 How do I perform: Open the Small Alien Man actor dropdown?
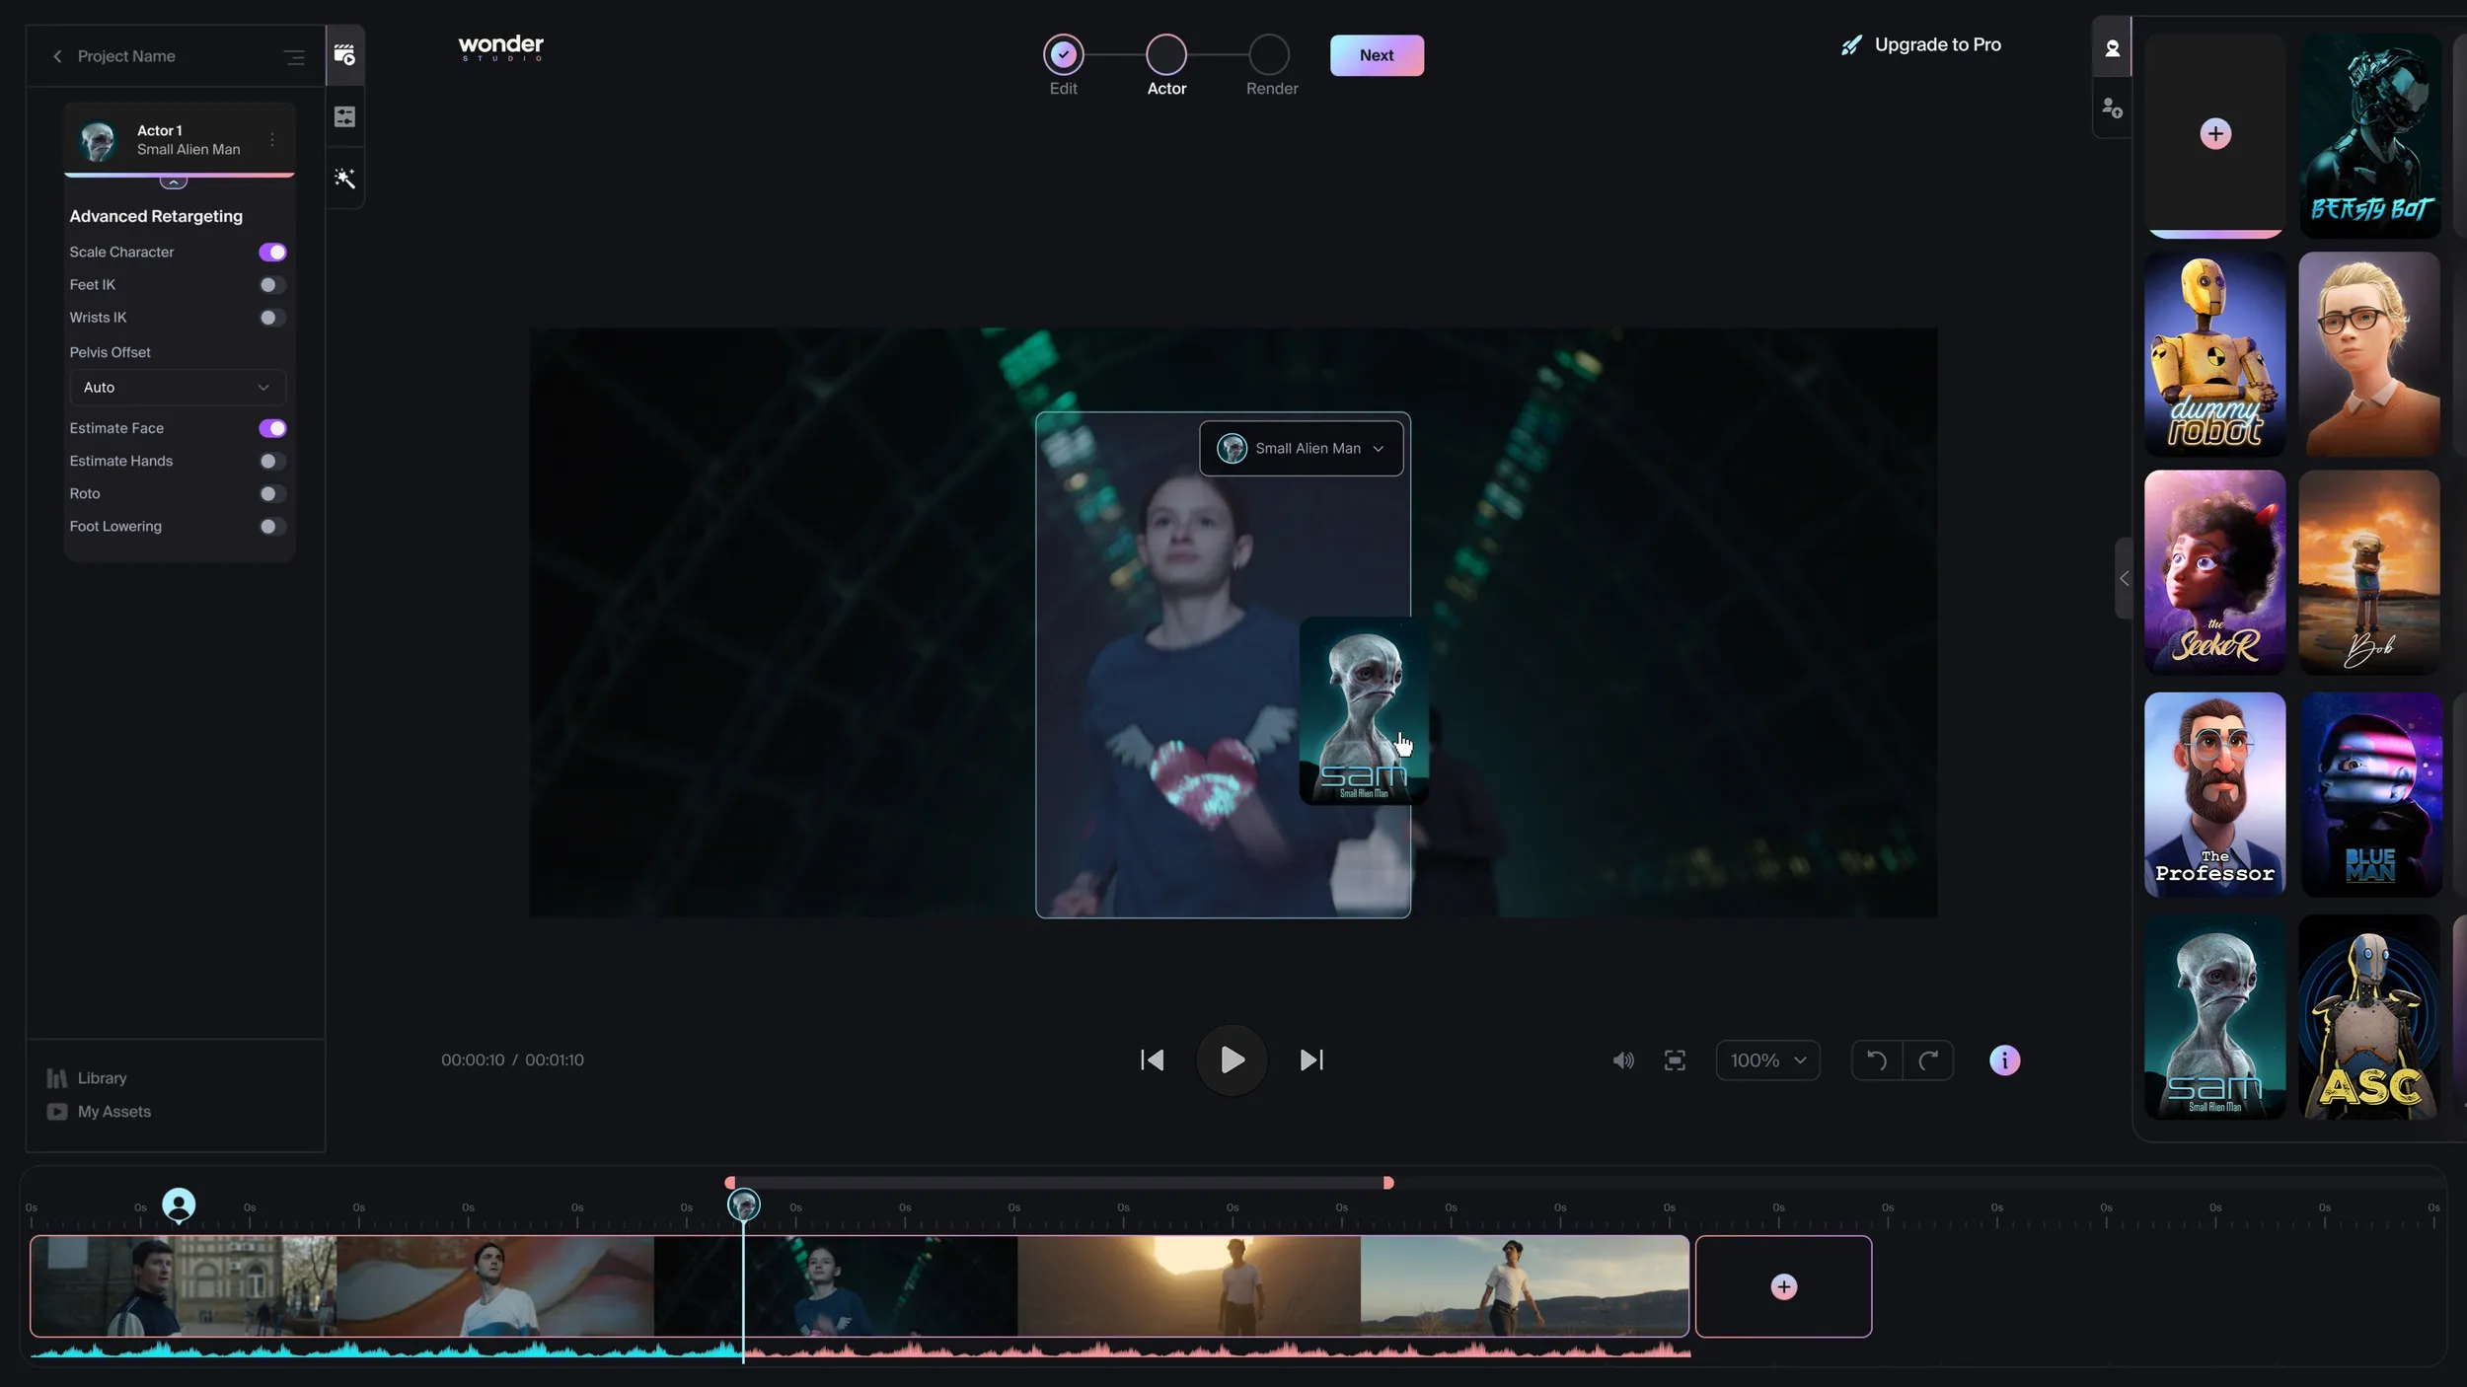click(x=1301, y=449)
